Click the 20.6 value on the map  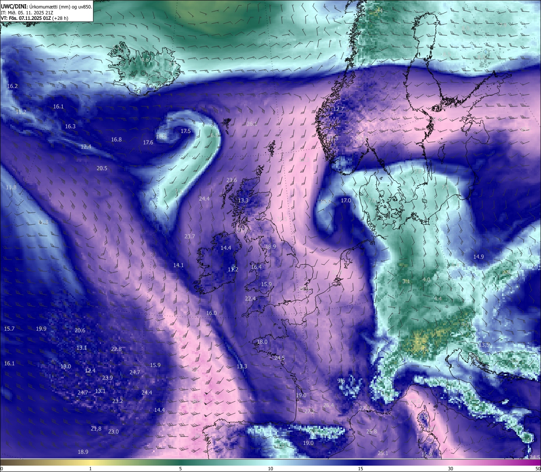(80, 330)
